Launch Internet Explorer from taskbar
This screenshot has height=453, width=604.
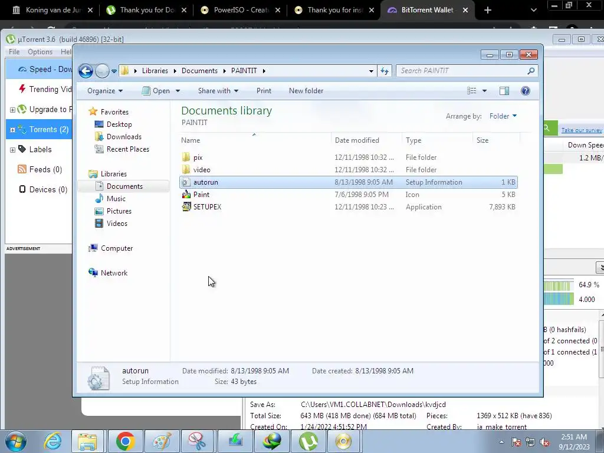52,441
